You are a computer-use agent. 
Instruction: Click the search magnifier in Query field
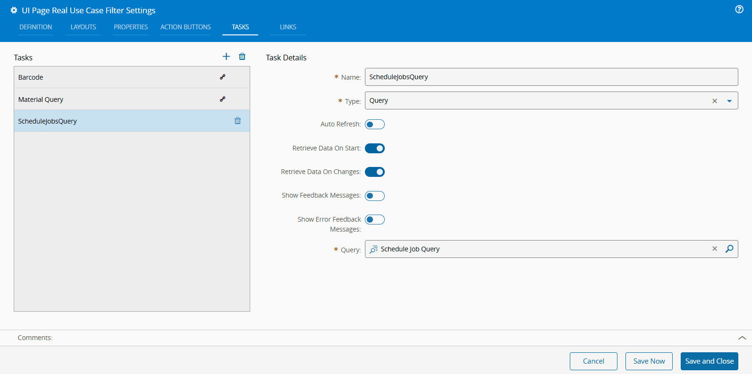tap(729, 249)
